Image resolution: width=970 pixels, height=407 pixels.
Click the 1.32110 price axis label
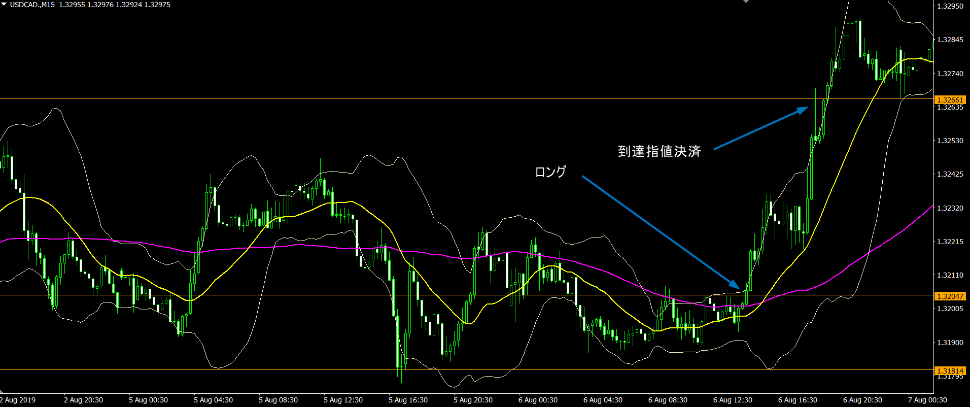coord(950,275)
